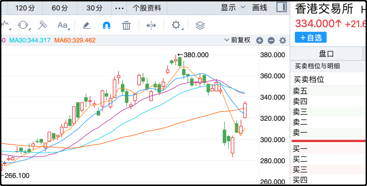This screenshot has height=186, width=367.
Task: Click the layers stack icon
Action: pos(200,25)
